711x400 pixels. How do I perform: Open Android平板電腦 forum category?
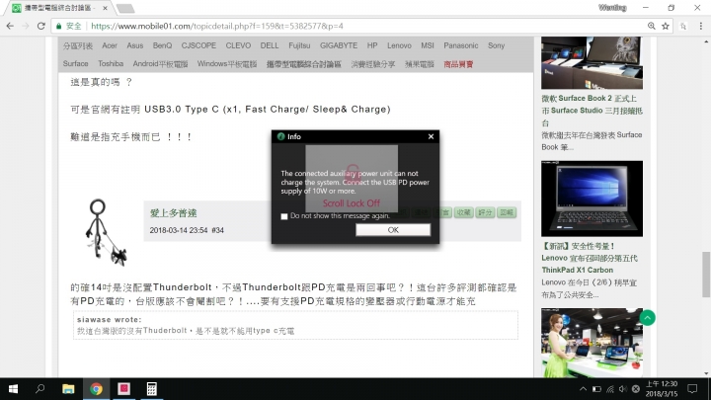[160, 64]
